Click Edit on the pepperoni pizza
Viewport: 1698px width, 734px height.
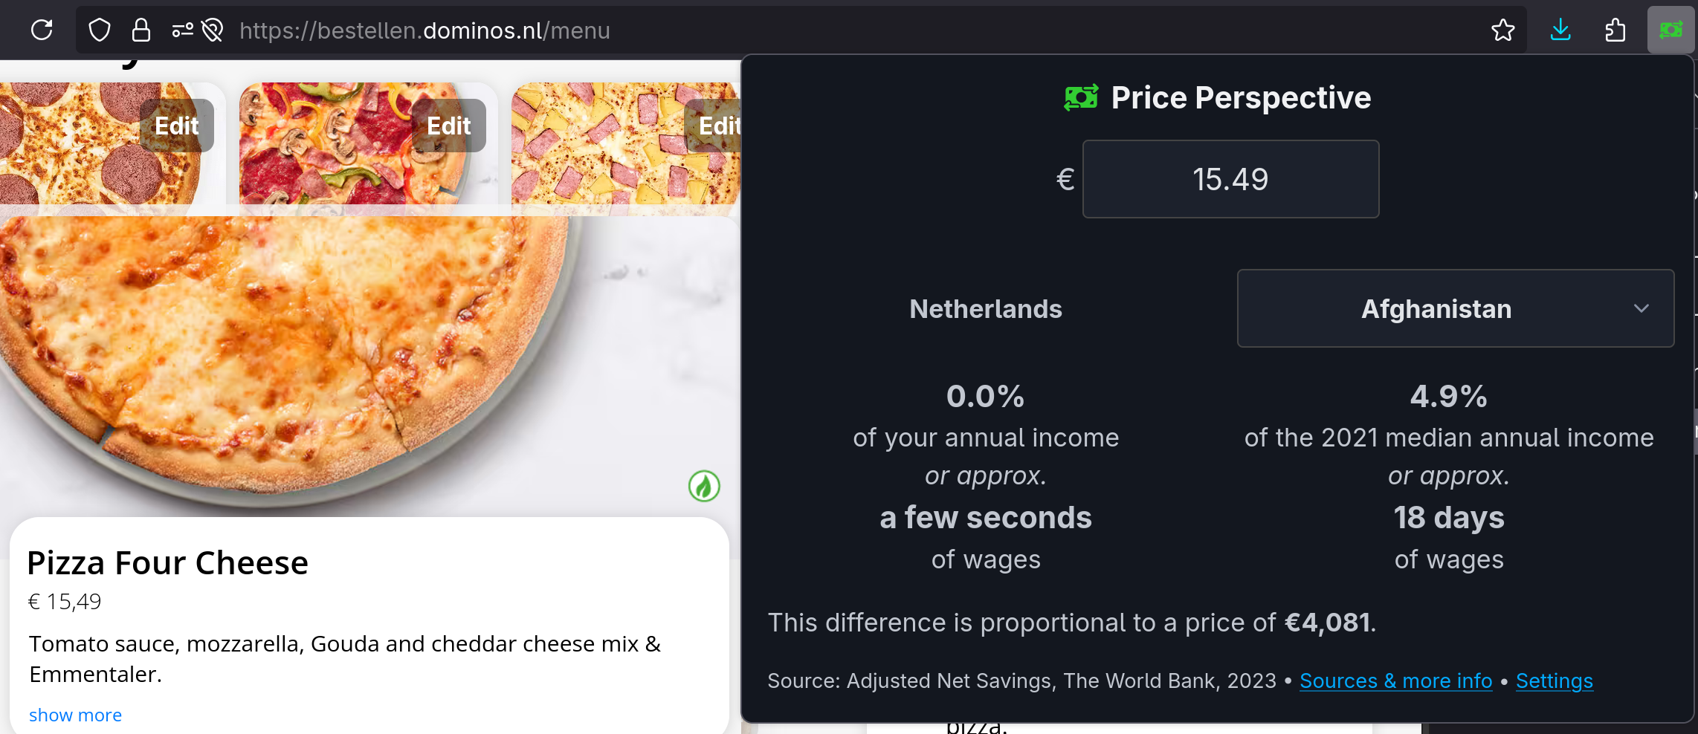tap(176, 125)
